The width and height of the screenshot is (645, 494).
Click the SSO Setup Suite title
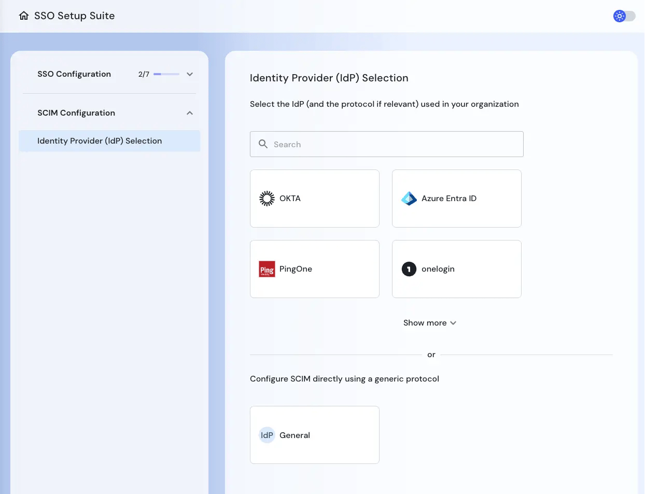tap(75, 16)
